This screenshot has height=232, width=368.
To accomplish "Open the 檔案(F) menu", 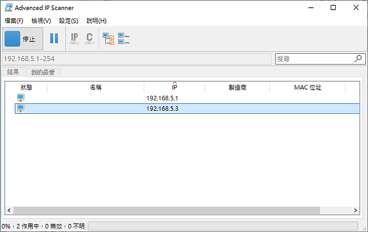I will point(14,20).
